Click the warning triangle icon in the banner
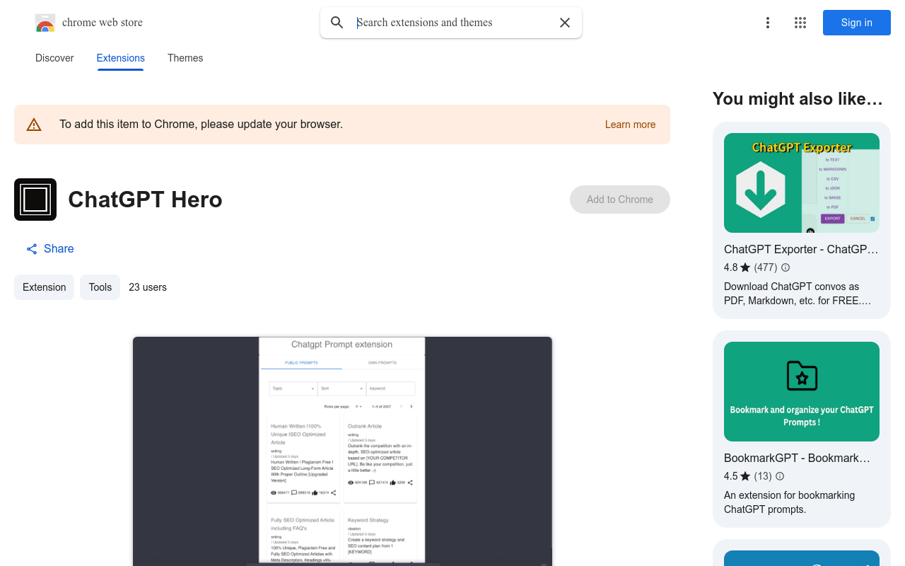Viewport: 905px width, 566px height. (34, 125)
